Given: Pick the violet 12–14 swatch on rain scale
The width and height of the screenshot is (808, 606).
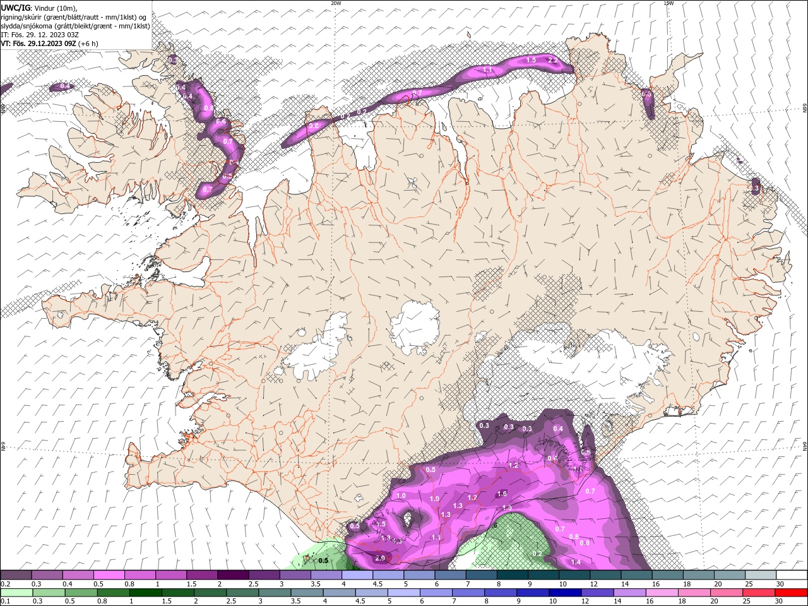Looking at the screenshot, I should [597, 593].
